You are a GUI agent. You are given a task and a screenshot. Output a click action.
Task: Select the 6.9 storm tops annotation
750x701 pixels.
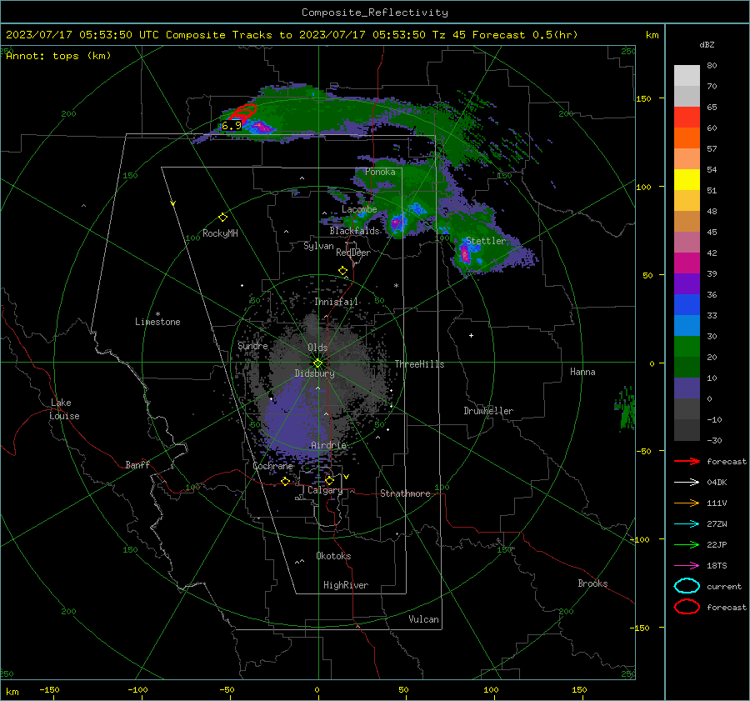pos(232,126)
